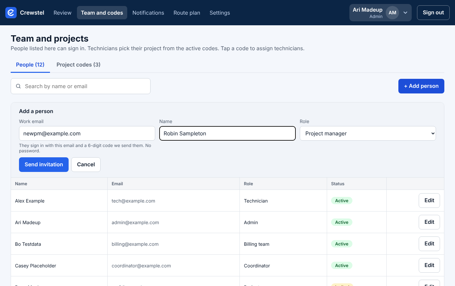The image size is (455, 286).
Task: Open the Review menu item
Action: 63,13
